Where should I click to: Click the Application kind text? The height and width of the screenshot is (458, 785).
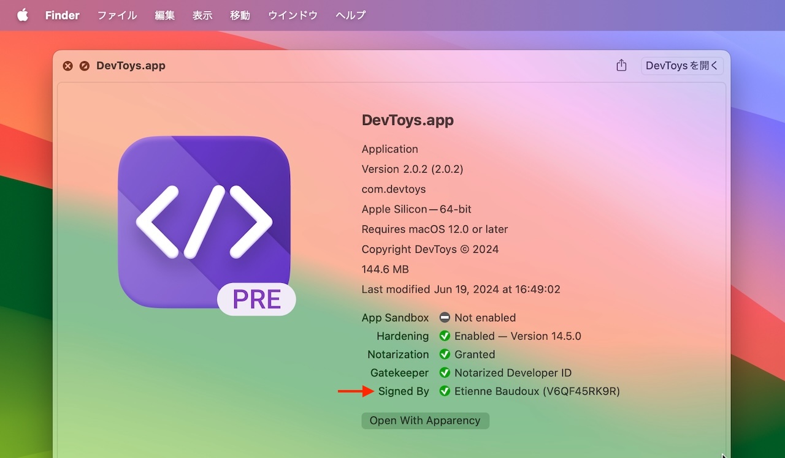[x=389, y=149]
